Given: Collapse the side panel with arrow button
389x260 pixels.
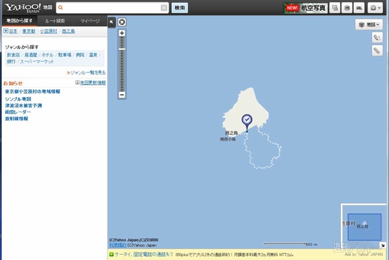Looking at the screenshot, I should click(112, 22).
